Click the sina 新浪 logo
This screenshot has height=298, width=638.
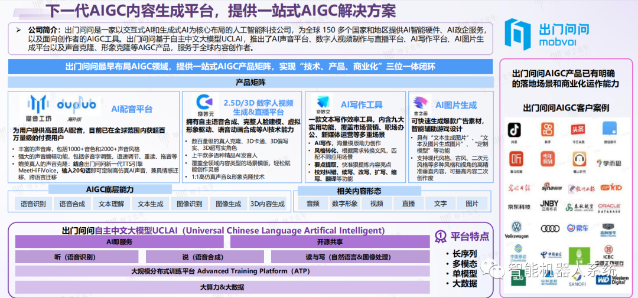(x=551, y=187)
